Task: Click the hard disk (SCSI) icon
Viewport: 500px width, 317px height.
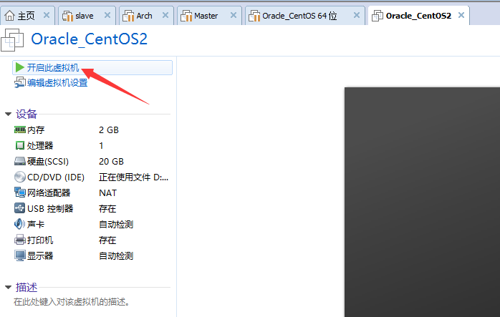Action: point(20,162)
